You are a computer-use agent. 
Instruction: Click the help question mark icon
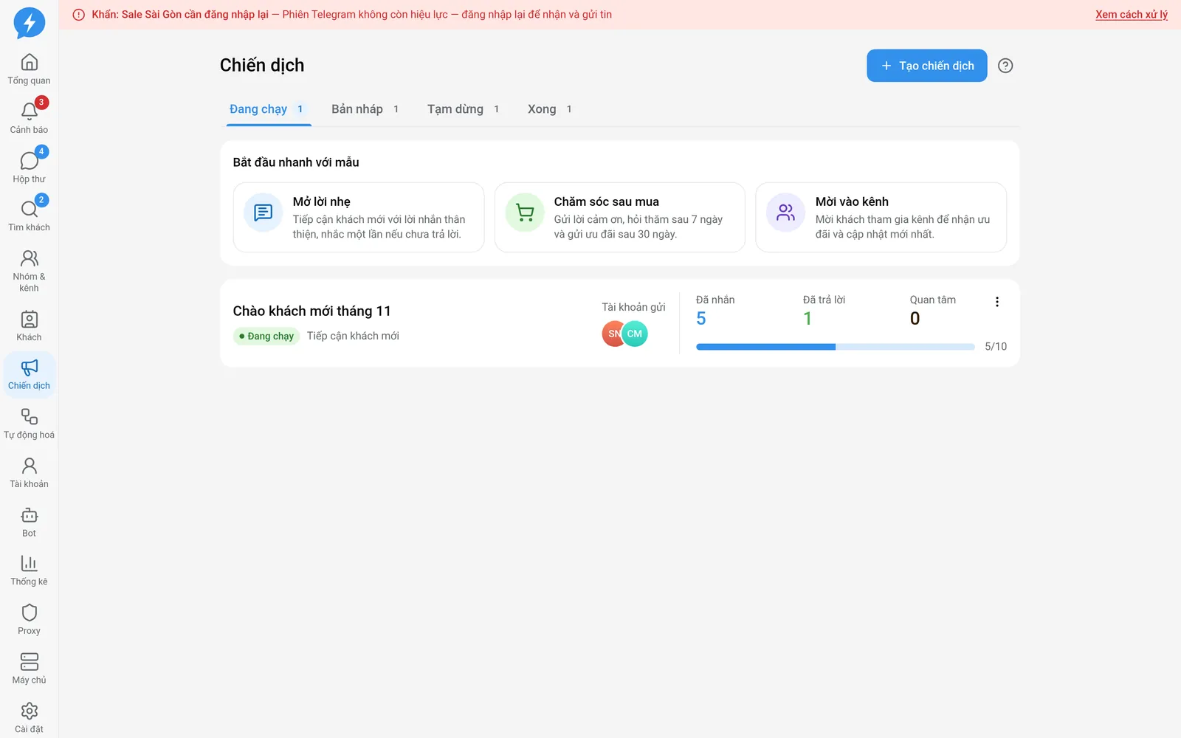[1005, 66]
